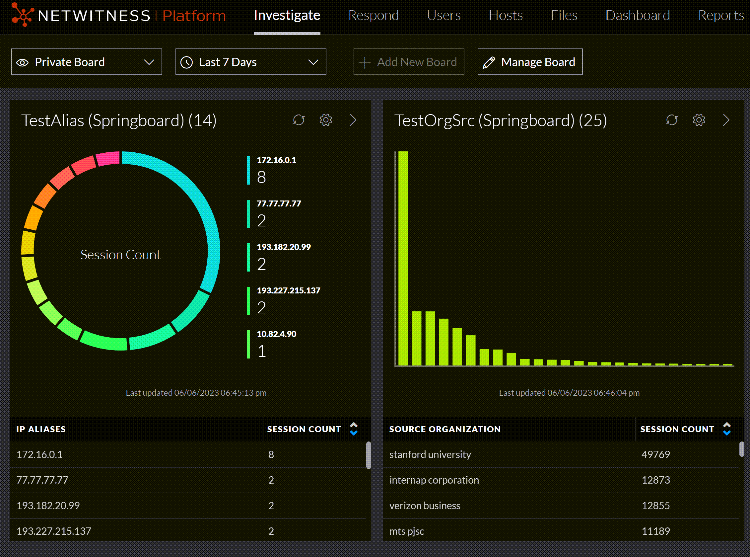
Task: Open the Dashboard tab
Action: [x=638, y=16]
